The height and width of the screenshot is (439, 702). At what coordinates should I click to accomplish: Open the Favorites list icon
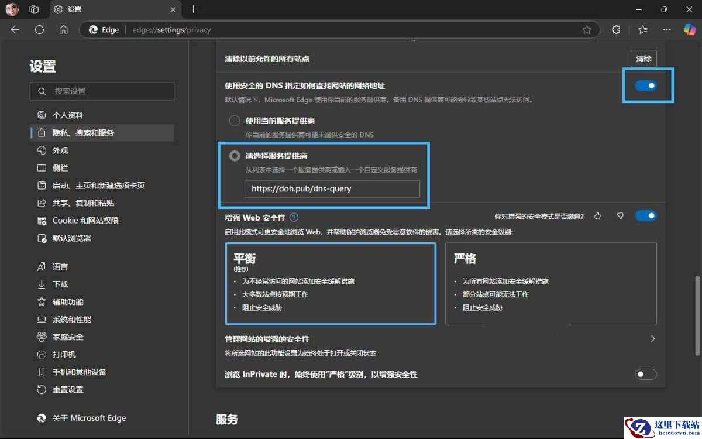(x=643, y=30)
